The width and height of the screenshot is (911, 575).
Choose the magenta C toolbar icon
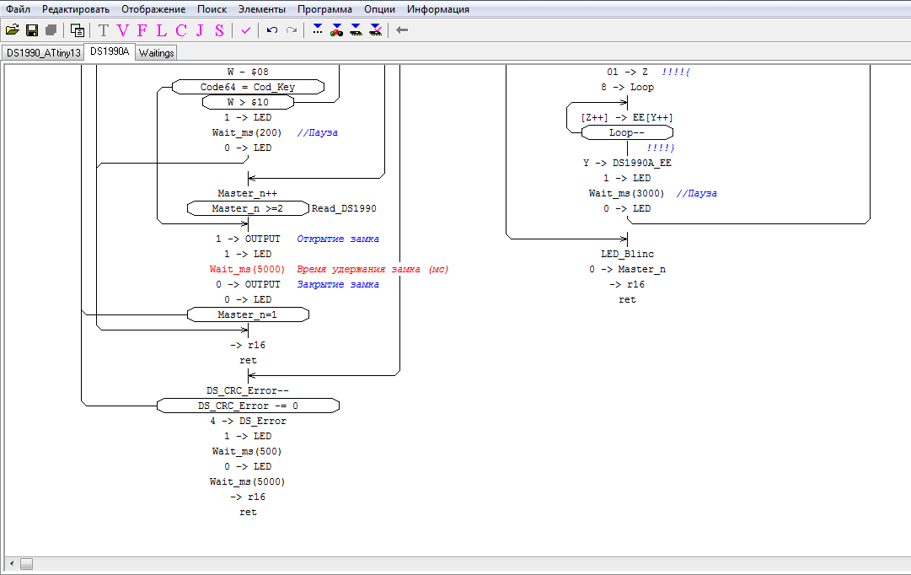point(180,30)
